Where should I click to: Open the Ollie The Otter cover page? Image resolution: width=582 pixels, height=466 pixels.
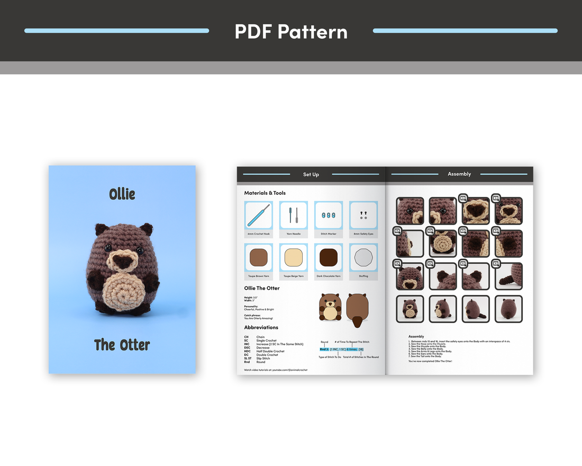[122, 270]
